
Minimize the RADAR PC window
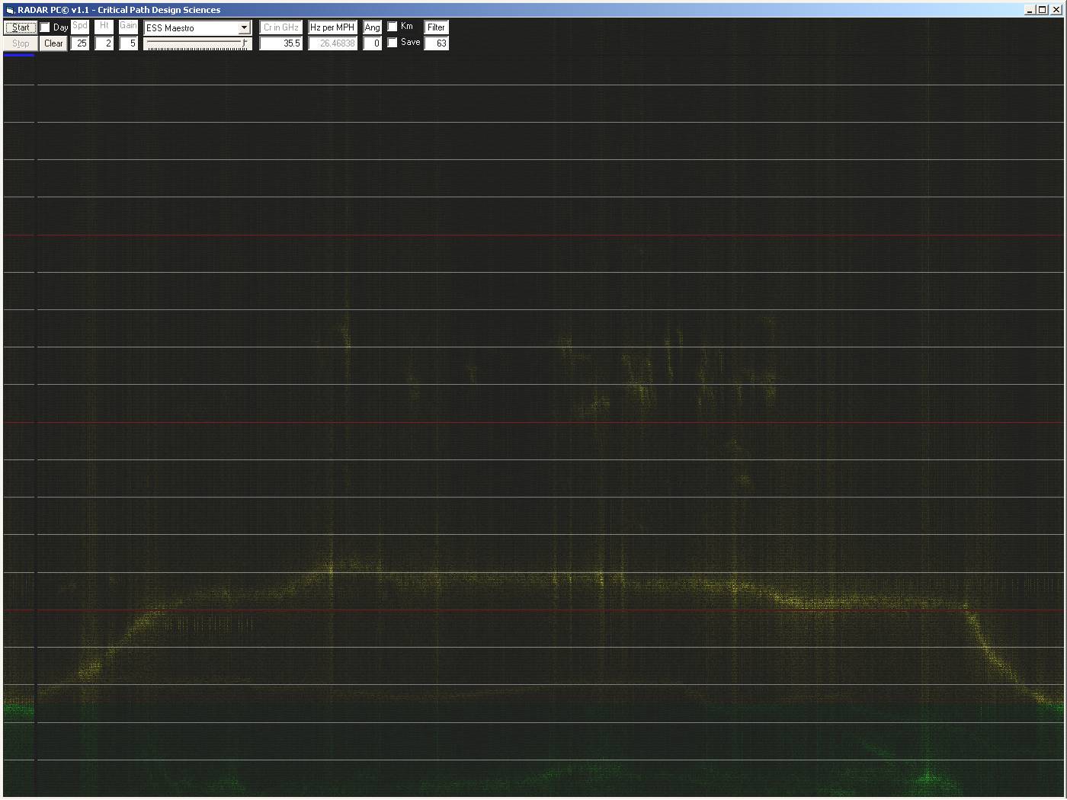1030,10
